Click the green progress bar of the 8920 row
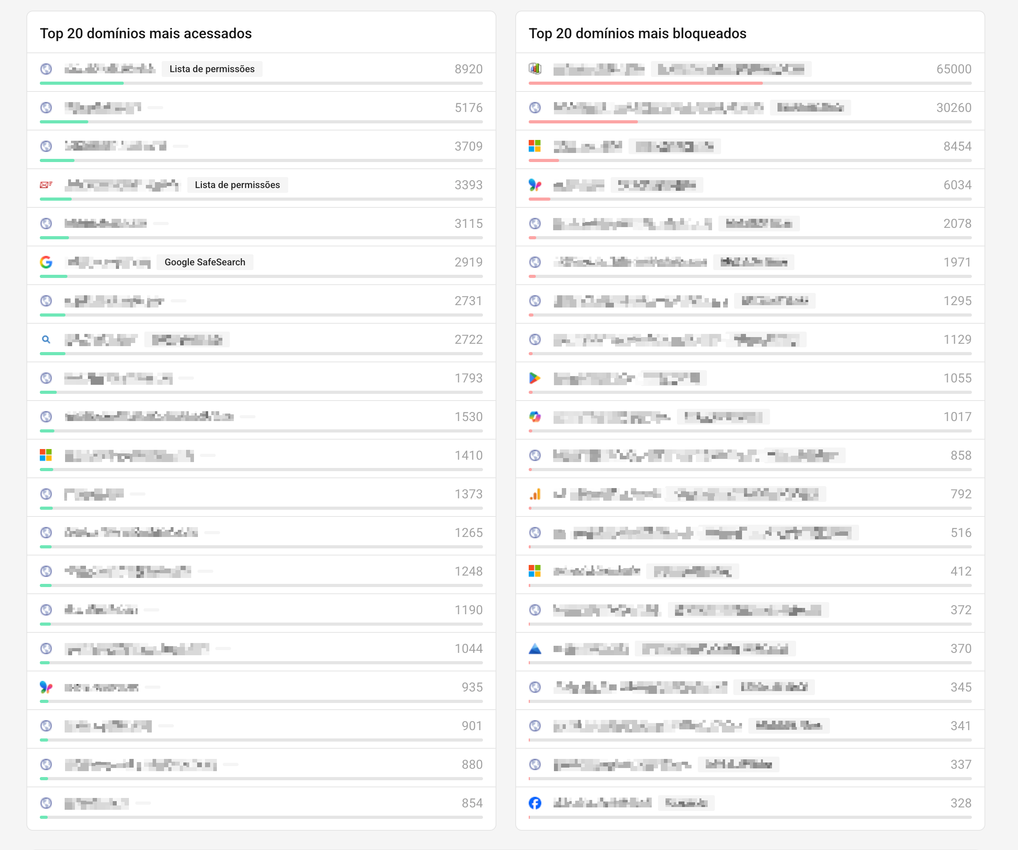The width and height of the screenshot is (1018, 850). click(82, 83)
